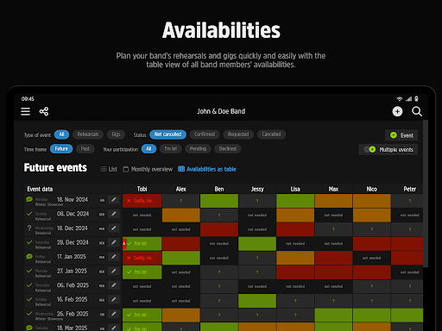Viewport: 442px width, 331px height.
Task: Click Ben's green cell for 18. Nov
Action: pos(219,201)
